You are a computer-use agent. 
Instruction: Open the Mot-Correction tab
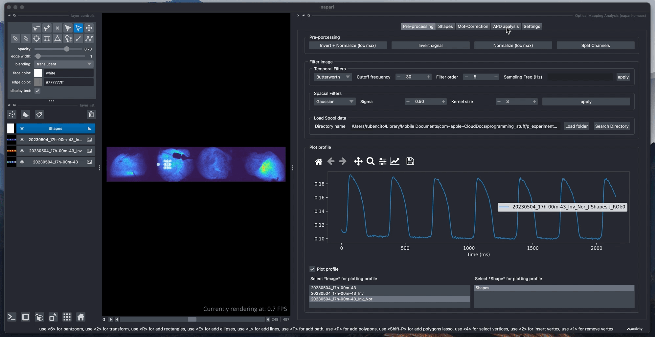click(473, 26)
